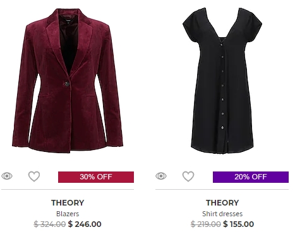Click the $ 155.00 sale price
Screen dimensions: 295x232
point(239,224)
